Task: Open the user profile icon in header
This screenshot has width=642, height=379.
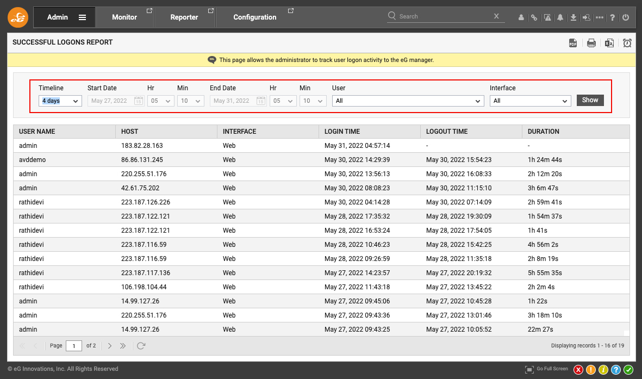Action: [521, 17]
